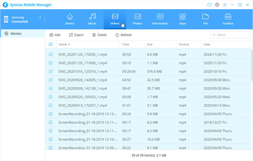Click the 2019/12/27 Fri. date cell
253x161 pixels.
click(x=215, y=122)
